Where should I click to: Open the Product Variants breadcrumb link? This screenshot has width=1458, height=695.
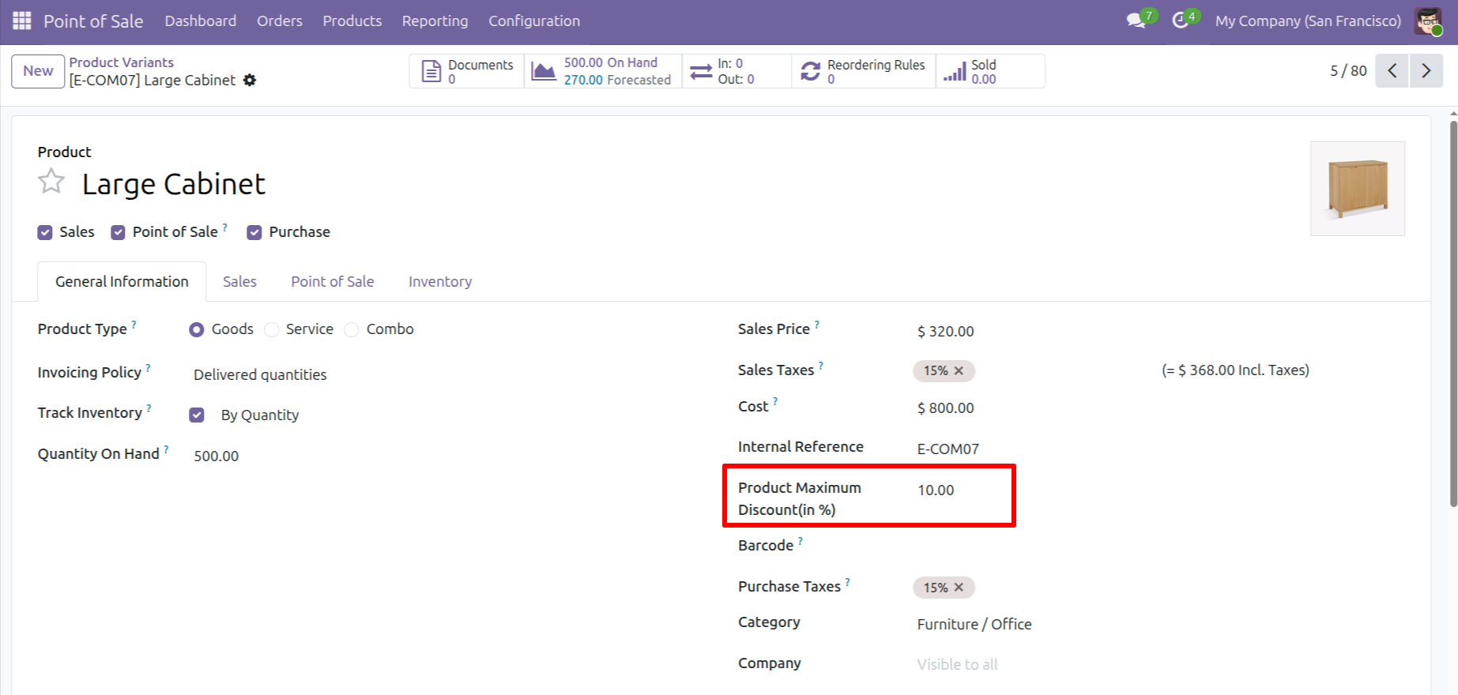tap(121, 62)
